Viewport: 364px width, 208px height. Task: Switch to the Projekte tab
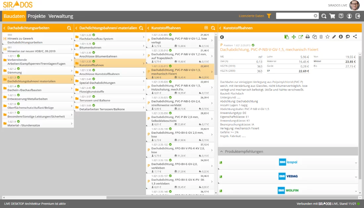coord(36,16)
